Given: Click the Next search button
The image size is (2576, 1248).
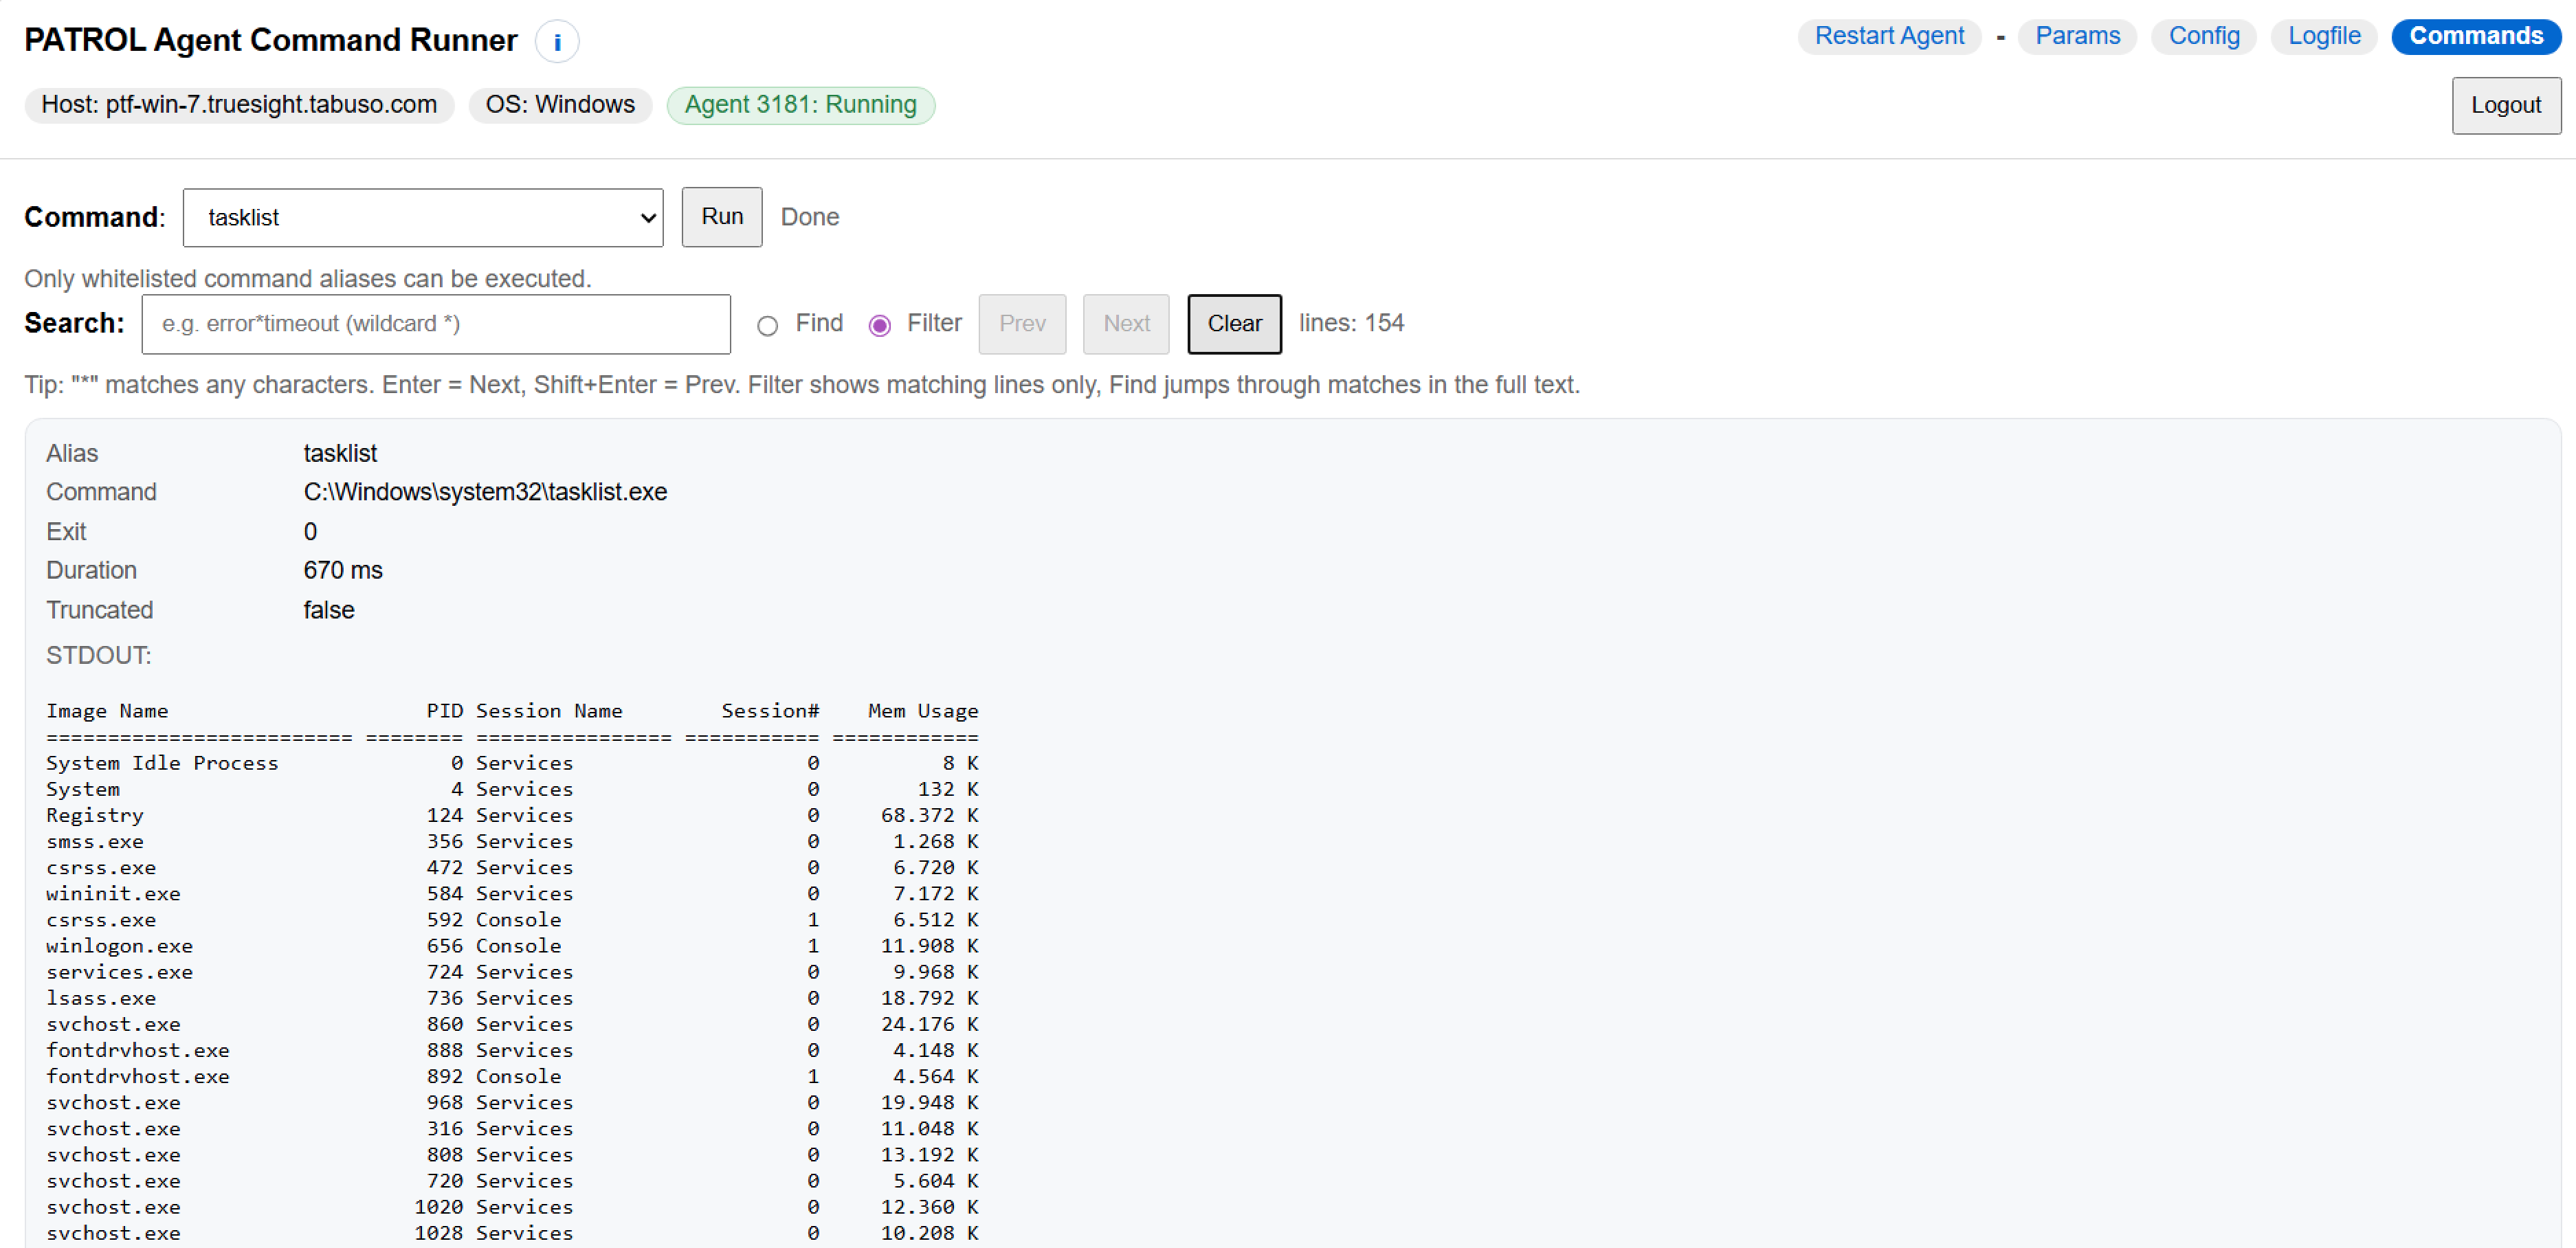Looking at the screenshot, I should pos(1125,324).
